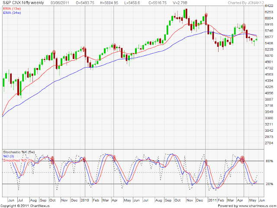Click the 4225 price axis label

click(x=269, y=87)
